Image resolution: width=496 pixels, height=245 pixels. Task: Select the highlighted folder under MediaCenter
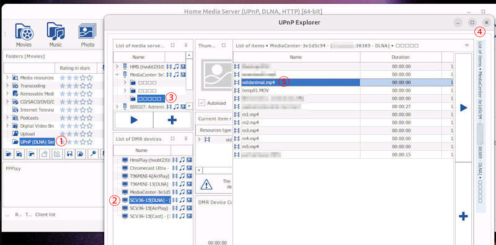151,99
